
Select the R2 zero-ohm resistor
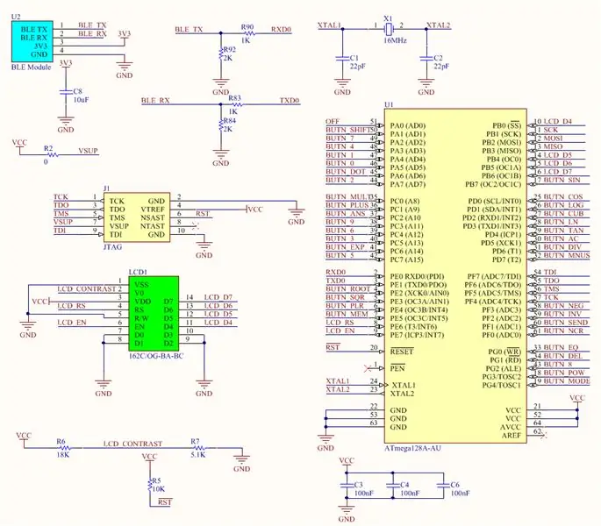52,155
